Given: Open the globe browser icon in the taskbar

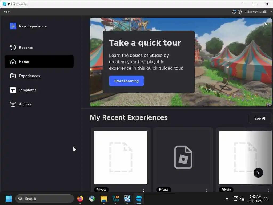Looking at the screenshot, I should coord(92,199).
